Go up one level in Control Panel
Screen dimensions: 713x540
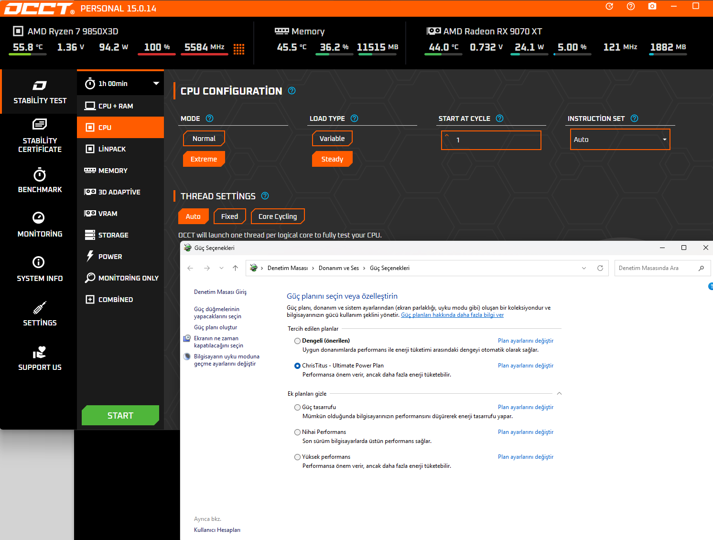[235, 268]
